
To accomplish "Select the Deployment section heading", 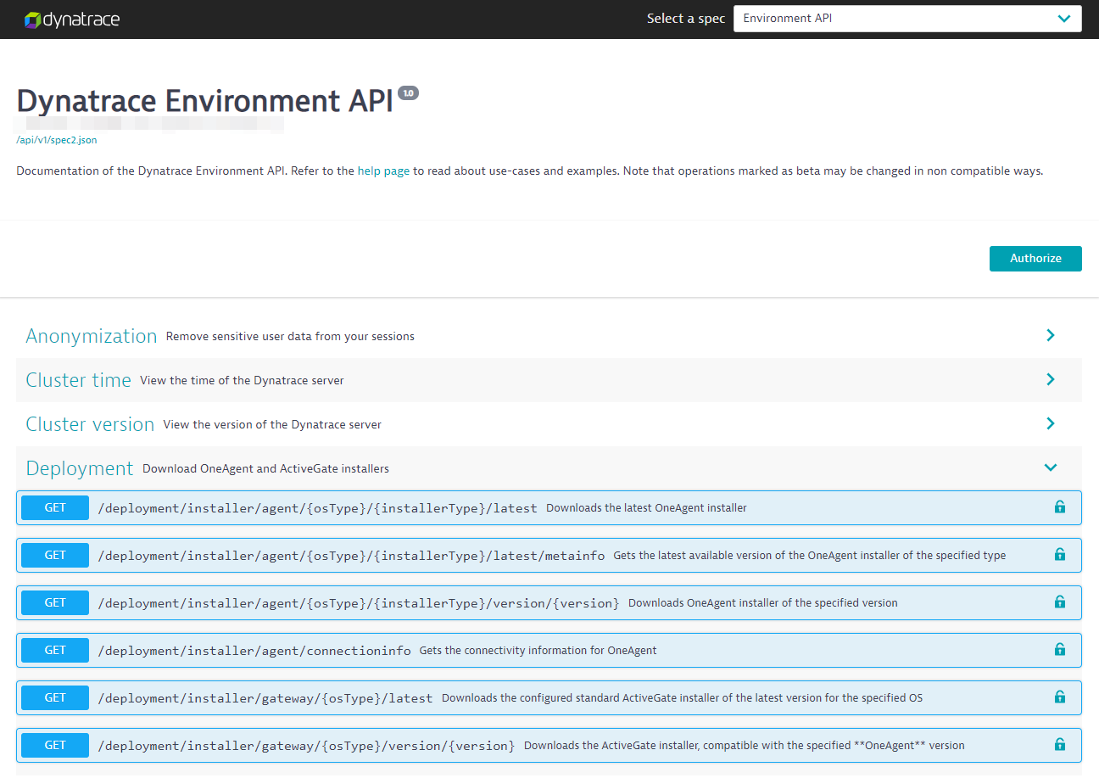I will click(80, 468).
